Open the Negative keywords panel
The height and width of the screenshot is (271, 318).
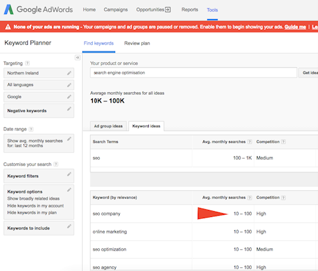click(x=39, y=111)
